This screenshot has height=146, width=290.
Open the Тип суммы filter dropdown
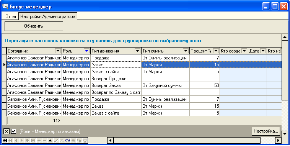point(186,51)
